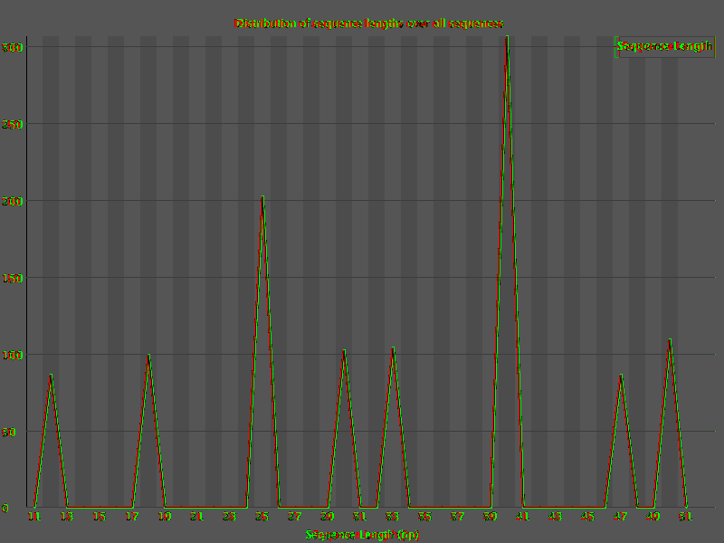Click the x-axis tick label "15"
Image resolution: width=724 pixels, height=543 pixels.
tap(100, 516)
